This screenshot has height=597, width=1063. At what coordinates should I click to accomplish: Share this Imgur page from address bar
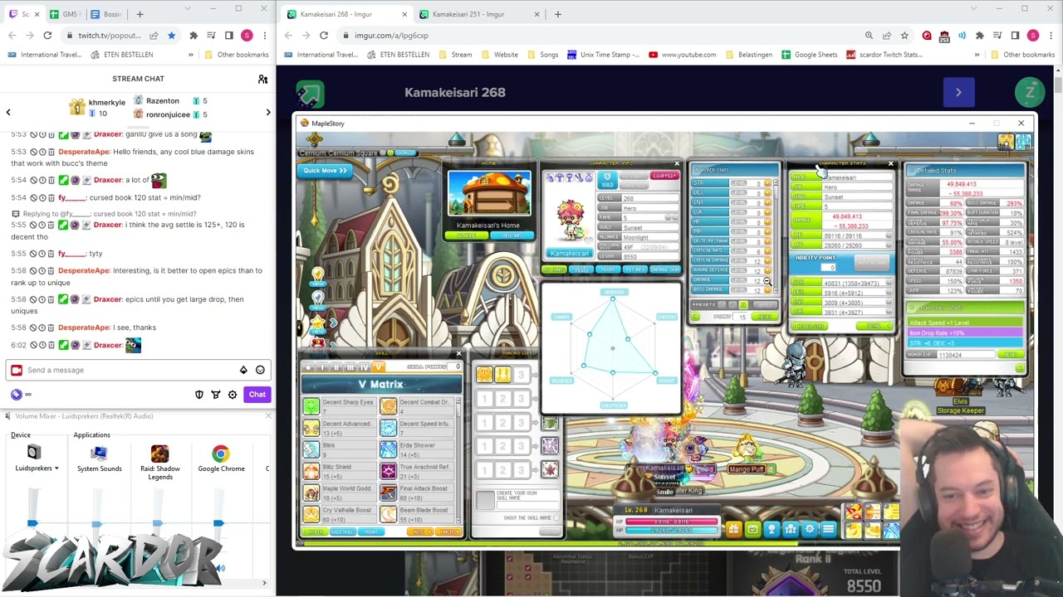point(886,36)
